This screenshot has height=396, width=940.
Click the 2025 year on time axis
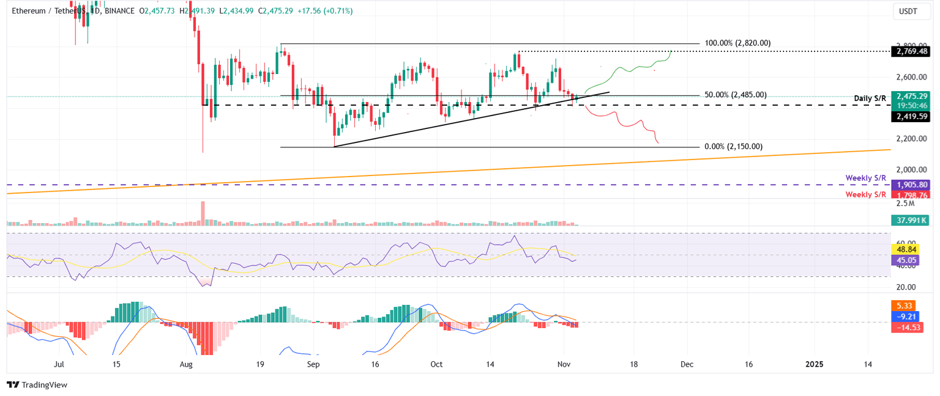tap(814, 364)
